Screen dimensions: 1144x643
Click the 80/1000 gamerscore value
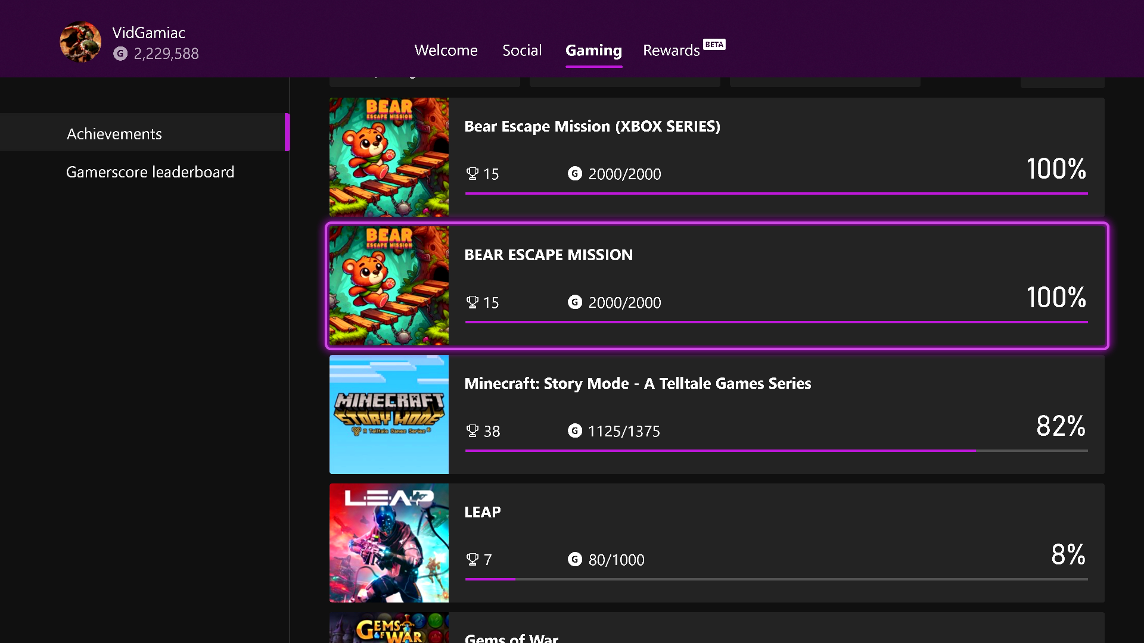tap(617, 560)
